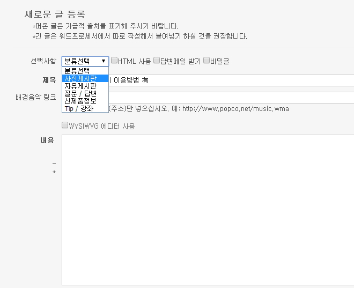Viewport: 354px width, 288px height.
Task: Click the 답변메일 받기 label text
Action: (x=180, y=61)
